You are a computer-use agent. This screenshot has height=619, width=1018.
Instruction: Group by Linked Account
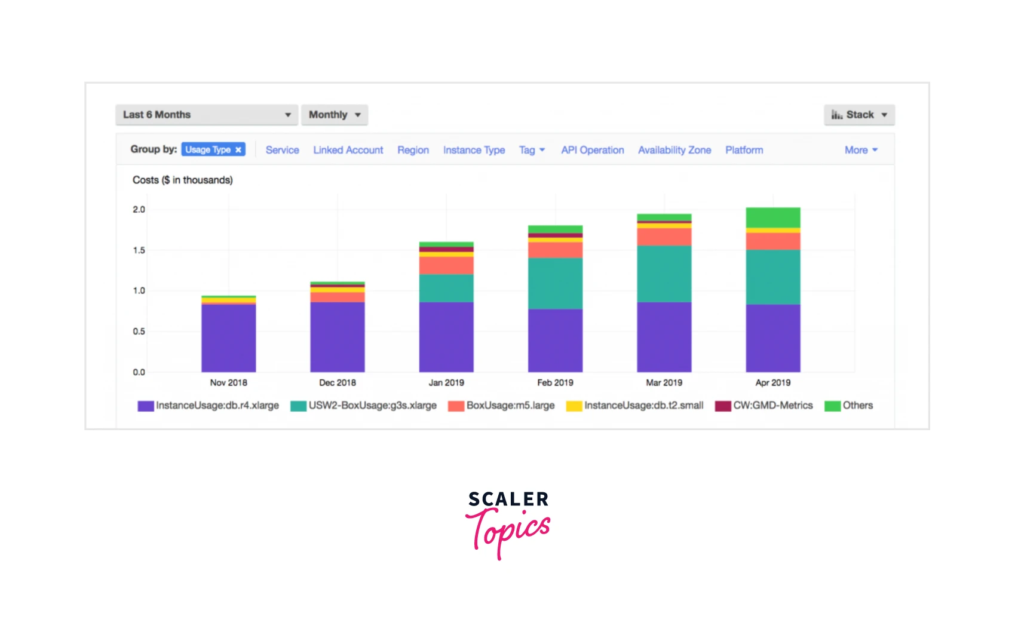348,150
